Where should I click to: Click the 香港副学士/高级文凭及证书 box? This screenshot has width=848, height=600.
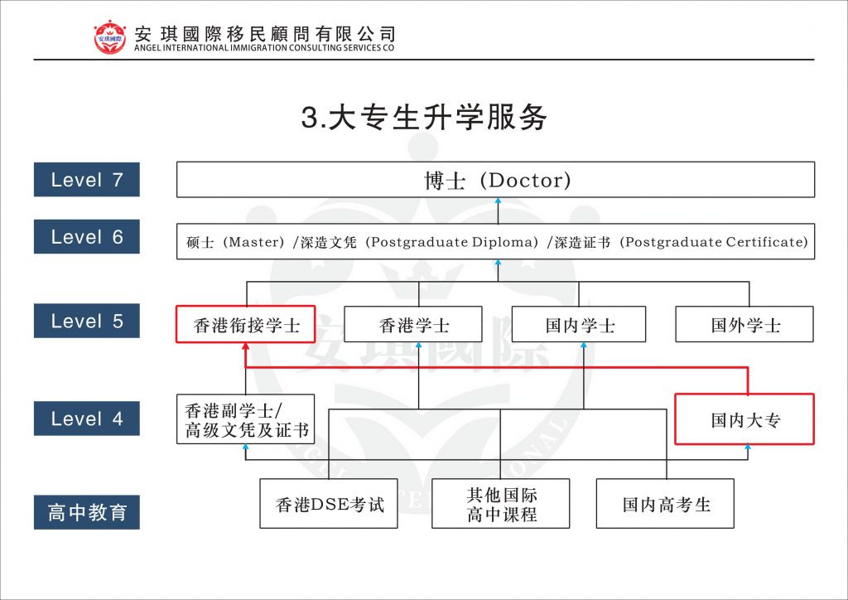tap(246, 419)
